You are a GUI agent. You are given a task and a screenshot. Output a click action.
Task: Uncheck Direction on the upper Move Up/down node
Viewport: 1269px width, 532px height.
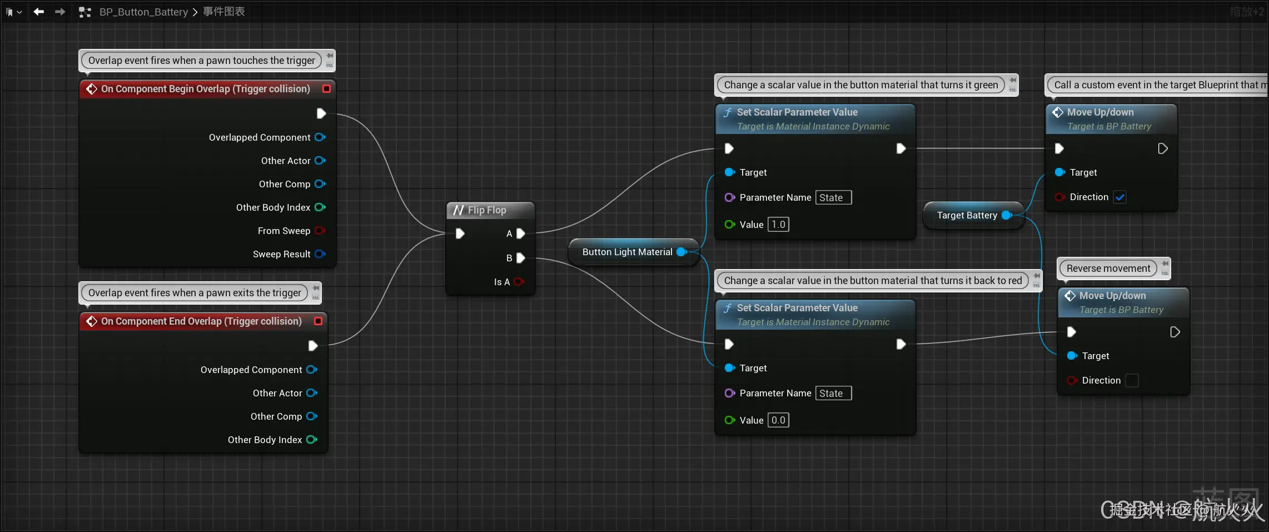[x=1119, y=197]
